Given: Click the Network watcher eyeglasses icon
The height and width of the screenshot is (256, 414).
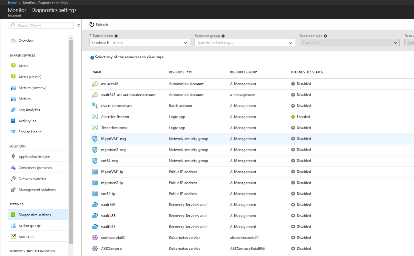Looking at the screenshot, I should (x=13, y=178).
